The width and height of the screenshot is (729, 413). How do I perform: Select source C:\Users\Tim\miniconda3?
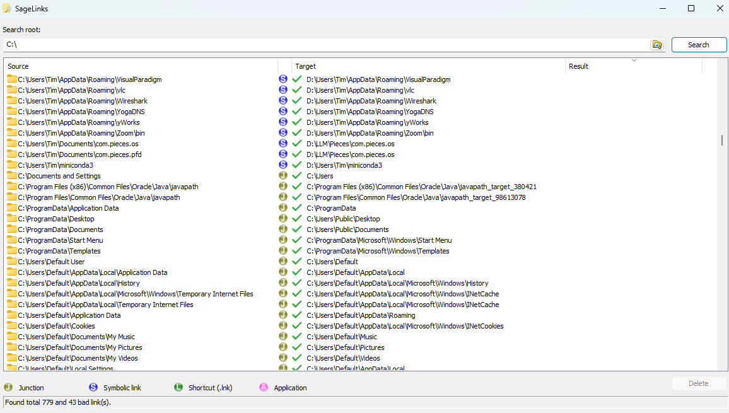pos(55,165)
